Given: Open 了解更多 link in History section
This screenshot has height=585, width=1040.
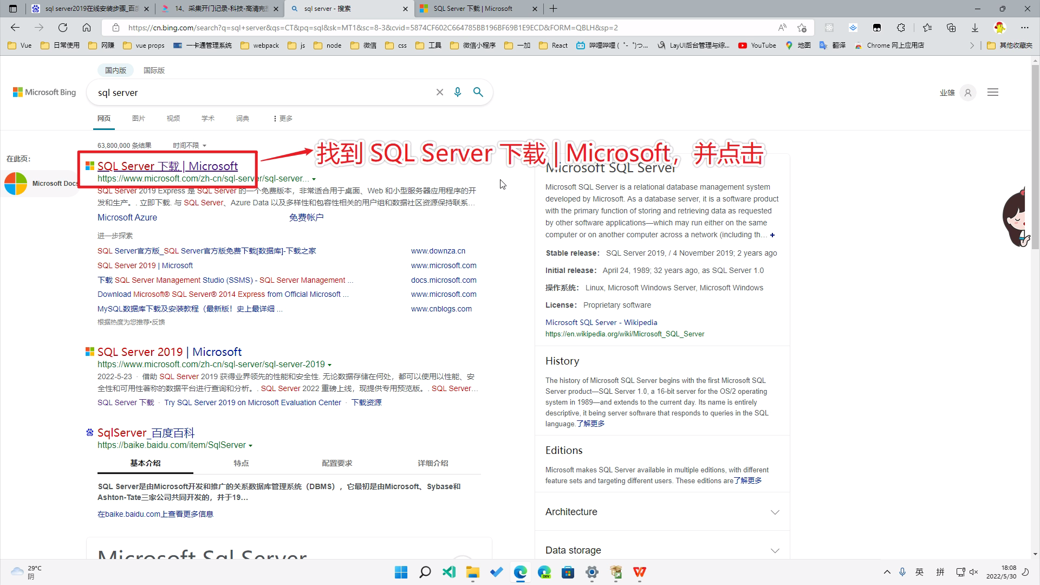Looking at the screenshot, I should click(590, 424).
